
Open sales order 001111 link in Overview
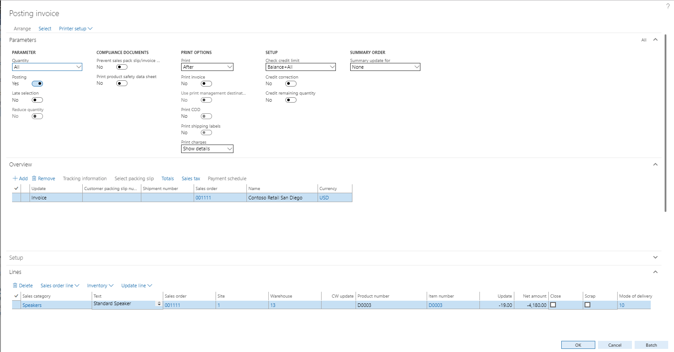203,198
